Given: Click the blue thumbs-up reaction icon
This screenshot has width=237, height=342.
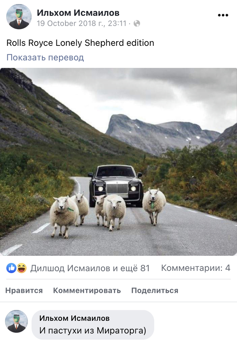Looking at the screenshot, I should pyautogui.click(x=11, y=268).
